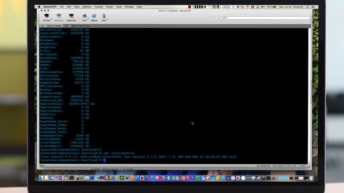Screen dimensions: 344x193
Task: Expand the Print button dropdown arrow
Action: (x=88, y=19)
